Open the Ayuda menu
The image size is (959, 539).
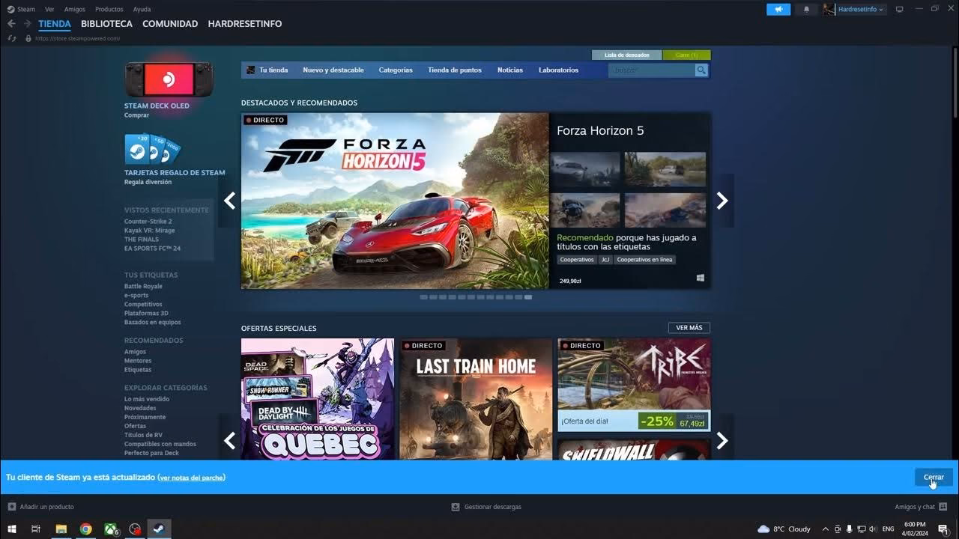pos(142,9)
